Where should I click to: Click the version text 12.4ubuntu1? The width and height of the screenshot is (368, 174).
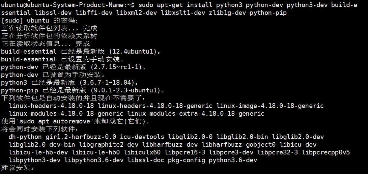pyautogui.click(x=134, y=52)
